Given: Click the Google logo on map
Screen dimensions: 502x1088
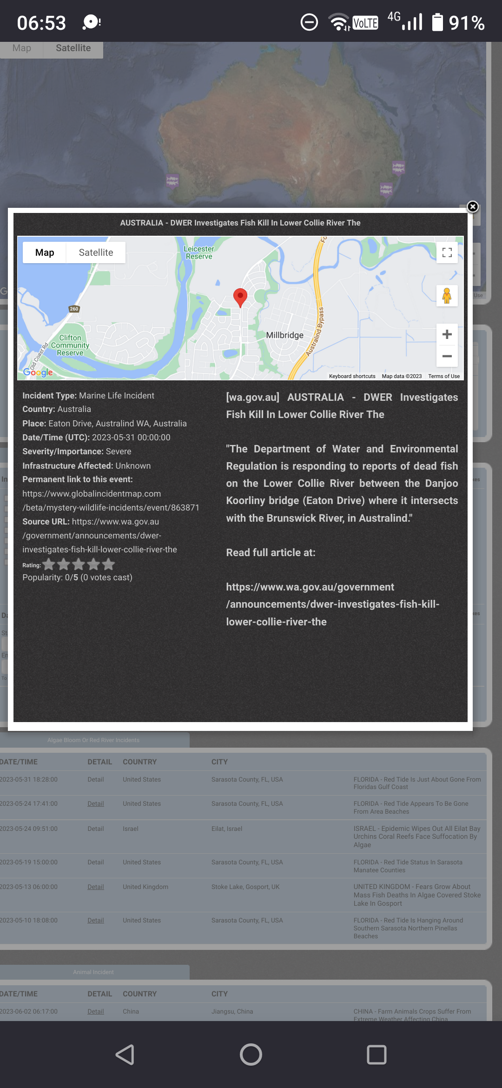Looking at the screenshot, I should 38,372.
